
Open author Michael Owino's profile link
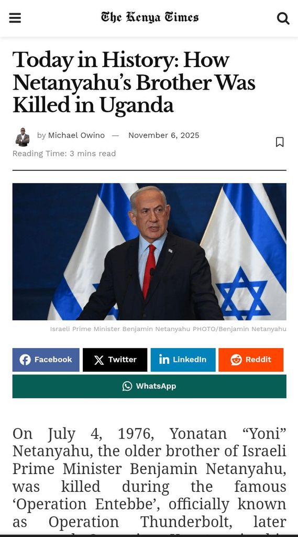pyautogui.click(x=76, y=135)
